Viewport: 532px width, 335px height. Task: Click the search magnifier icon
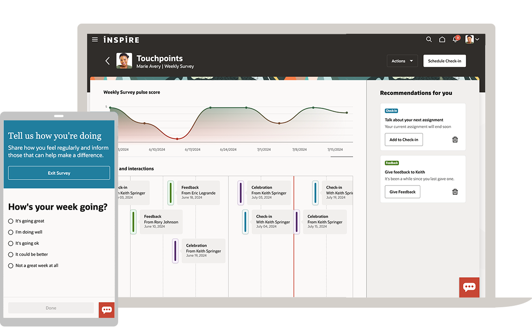coord(429,40)
